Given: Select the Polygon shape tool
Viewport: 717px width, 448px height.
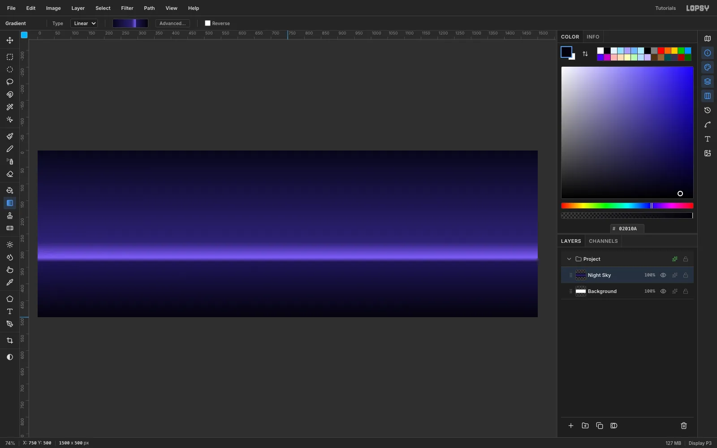Looking at the screenshot, I should pos(10,299).
